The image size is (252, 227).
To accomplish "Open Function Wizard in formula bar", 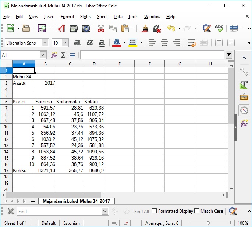I will pyautogui.click(x=54, y=55).
